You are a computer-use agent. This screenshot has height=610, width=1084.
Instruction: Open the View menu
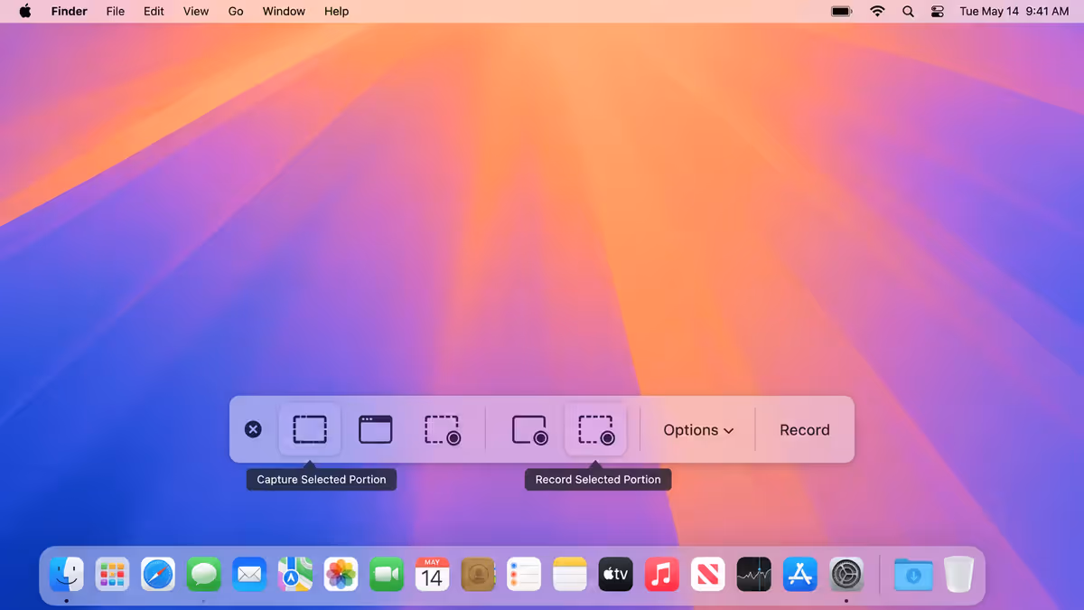(196, 11)
